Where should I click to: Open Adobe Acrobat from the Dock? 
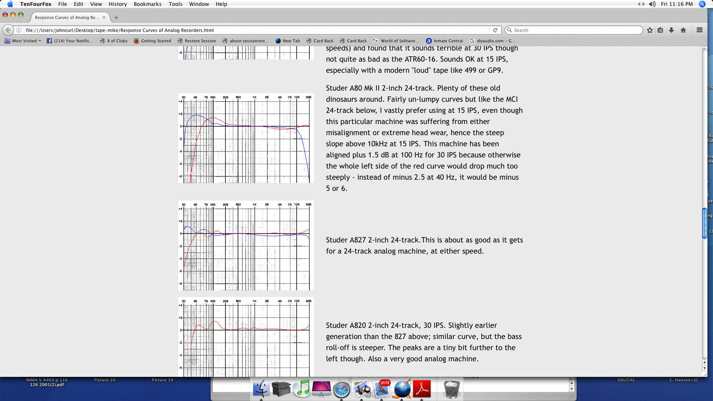point(422,389)
